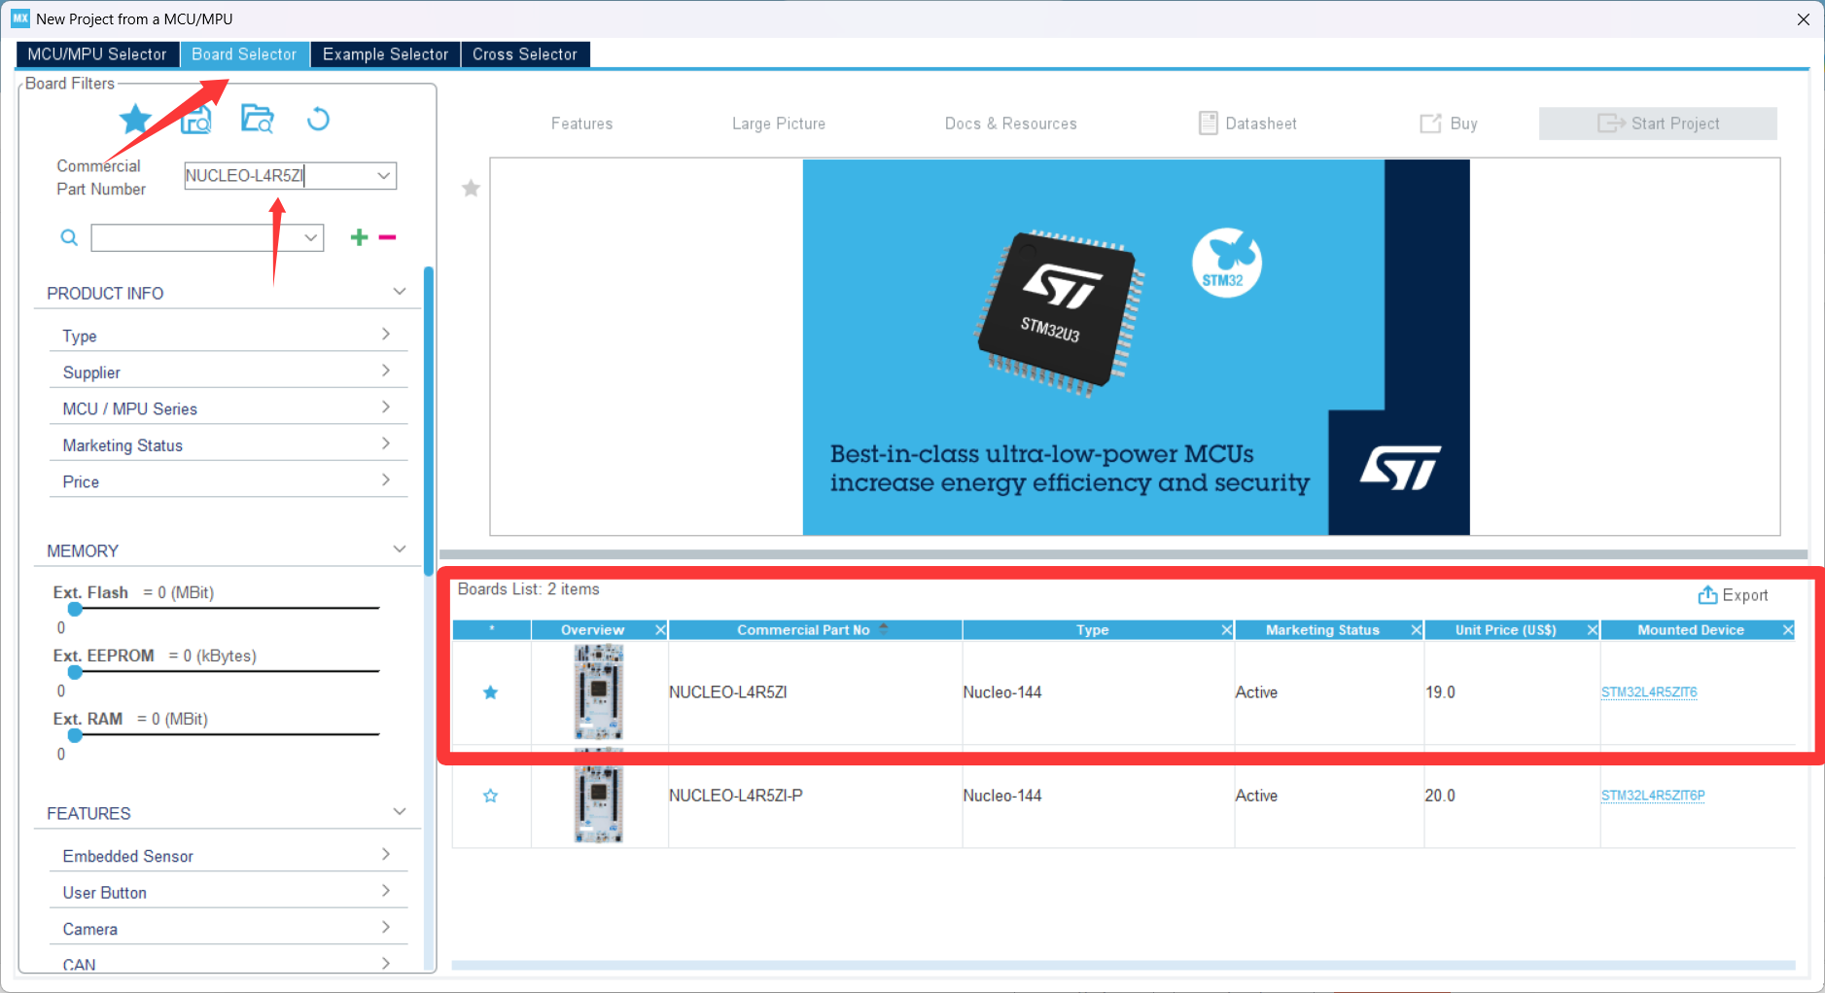The image size is (1825, 993).
Task: Select the NUCLEO-L4R5ZI-P board thumbnail
Action: click(x=599, y=796)
